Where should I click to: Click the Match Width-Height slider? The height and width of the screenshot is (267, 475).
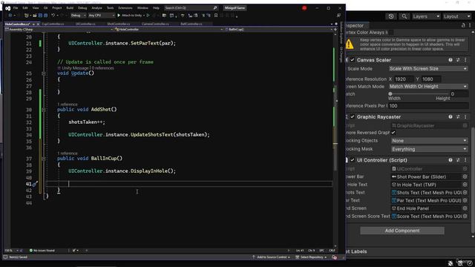point(419,94)
